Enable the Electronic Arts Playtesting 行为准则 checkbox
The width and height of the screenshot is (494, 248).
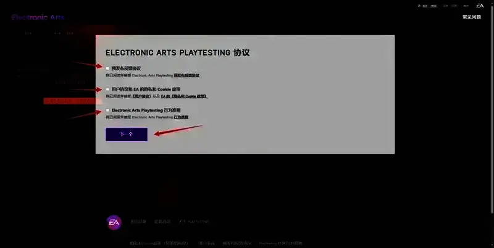point(107,110)
